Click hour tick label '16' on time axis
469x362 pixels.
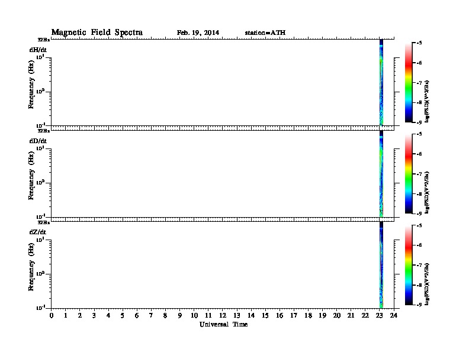click(280, 315)
